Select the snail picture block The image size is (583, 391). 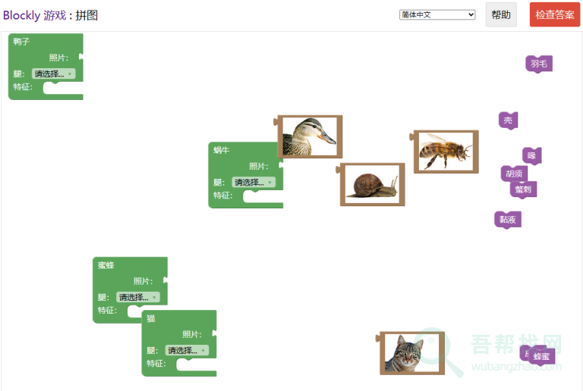tap(372, 184)
